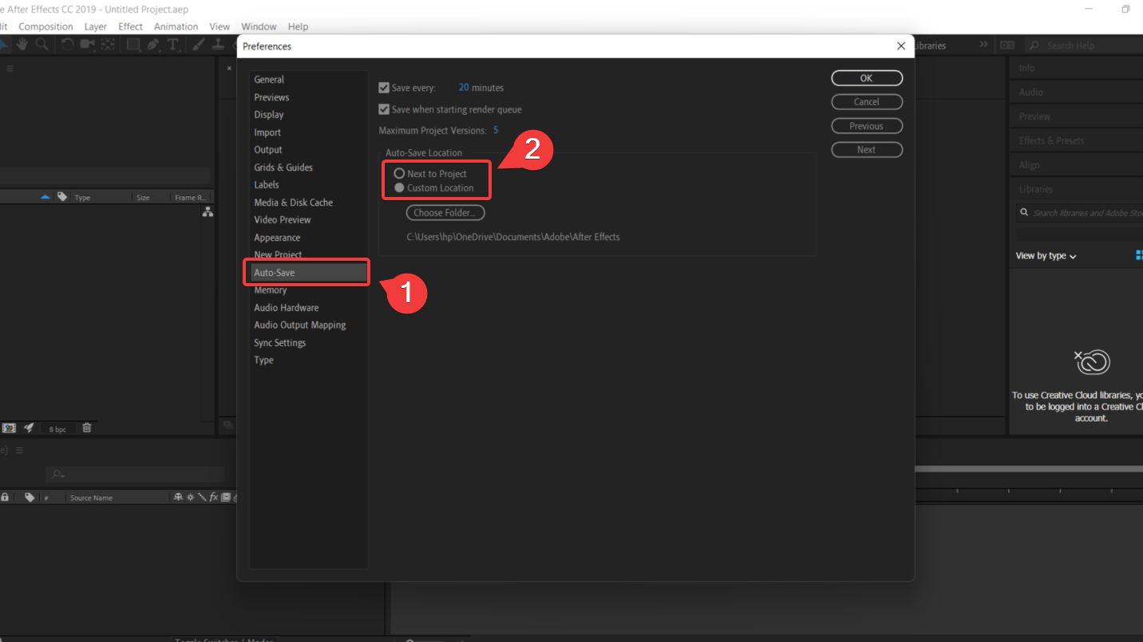
Task: Click the lock column icon in timeline
Action: 5,497
